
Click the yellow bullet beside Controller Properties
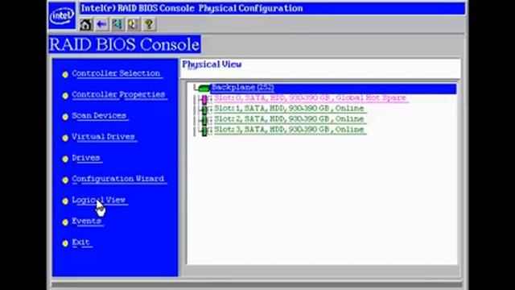(x=65, y=96)
